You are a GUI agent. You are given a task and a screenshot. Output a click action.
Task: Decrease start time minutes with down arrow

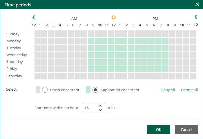(100, 110)
